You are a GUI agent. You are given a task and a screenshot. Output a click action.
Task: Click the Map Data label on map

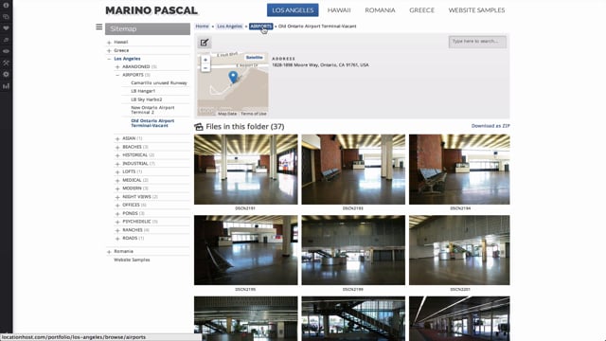227,114
